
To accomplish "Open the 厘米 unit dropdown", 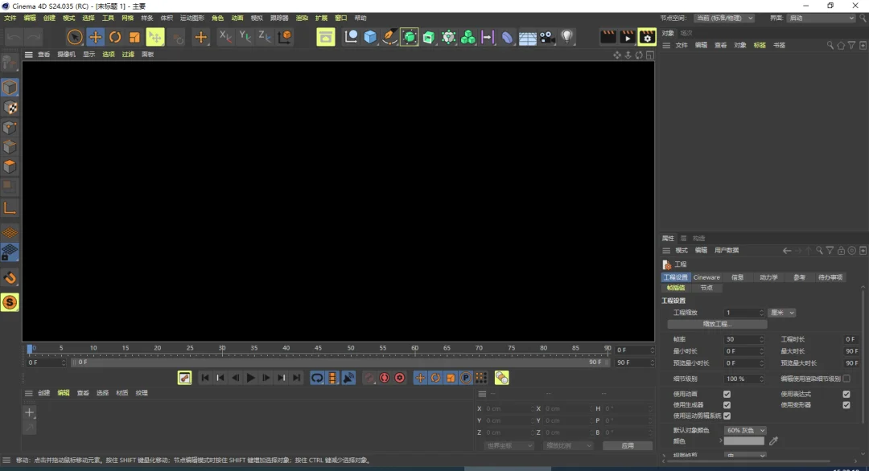I will (782, 313).
